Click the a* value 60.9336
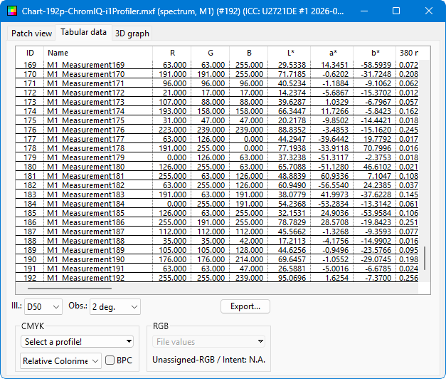This screenshot has width=446, height=379. click(x=334, y=176)
